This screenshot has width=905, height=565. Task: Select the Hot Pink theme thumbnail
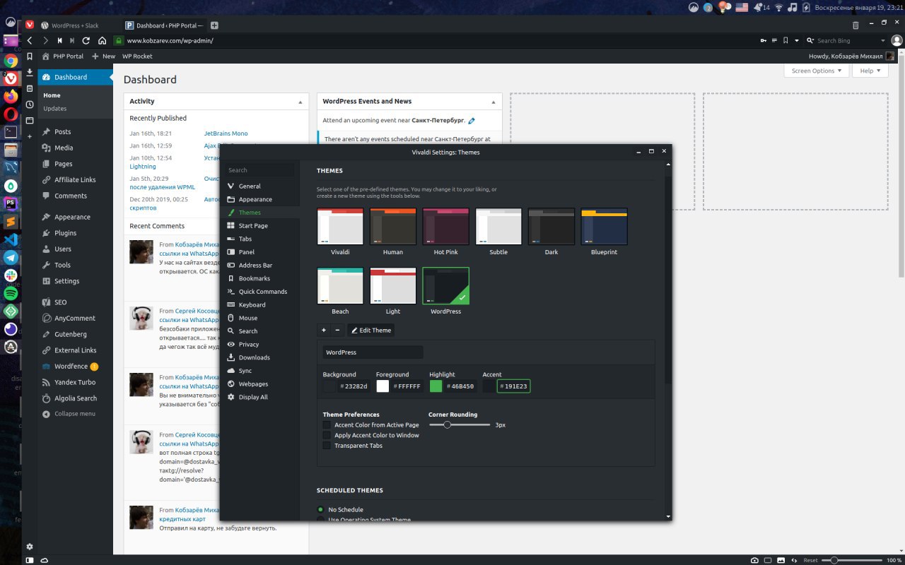click(x=445, y=227)
